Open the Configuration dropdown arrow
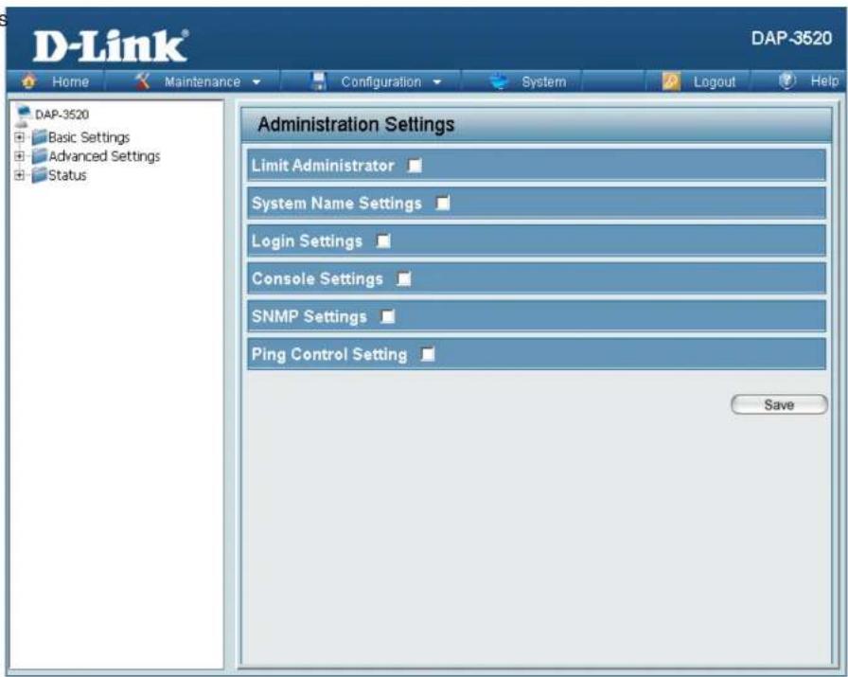Screen dimensions: 848x677 [x=437, y=82]
